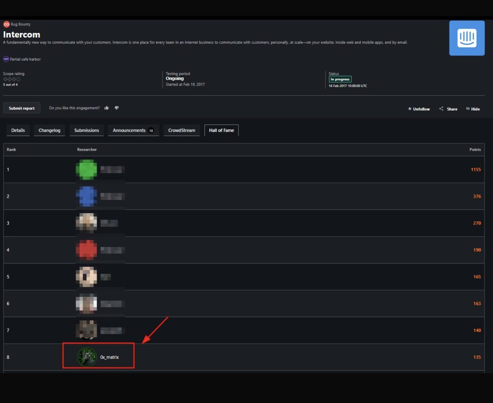Select the Hall of Fame tab

[x=221, y=130]
